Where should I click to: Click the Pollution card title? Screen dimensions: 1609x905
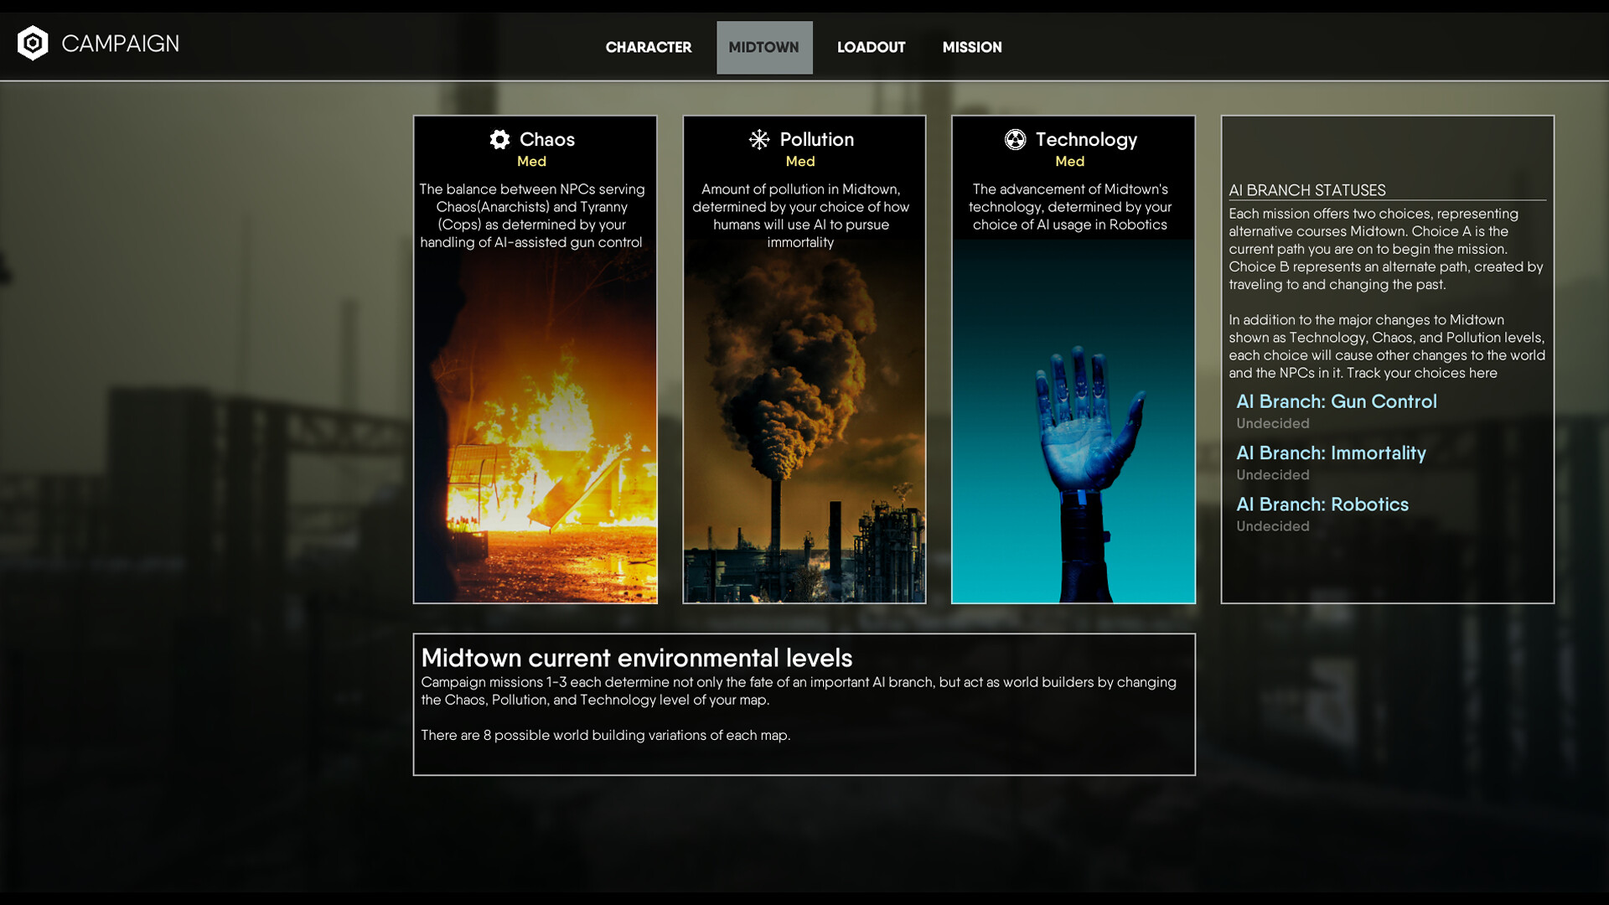tap(816, 139)
